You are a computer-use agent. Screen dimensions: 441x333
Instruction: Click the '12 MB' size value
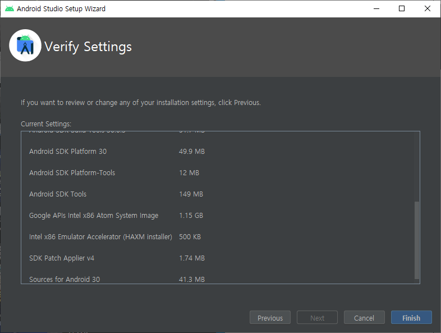tap(189, 173)
